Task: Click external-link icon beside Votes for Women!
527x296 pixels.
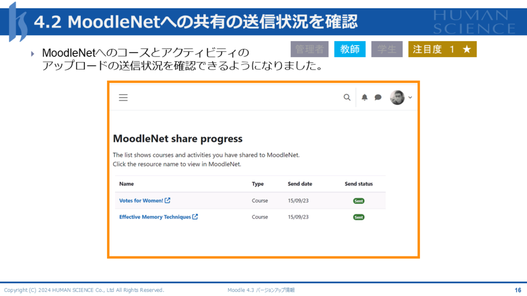Action: point(167,200)
